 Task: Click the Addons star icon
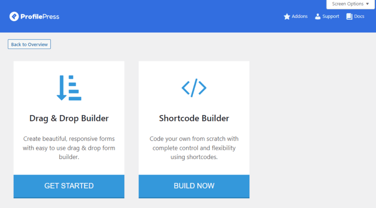(x=287, y=16)
